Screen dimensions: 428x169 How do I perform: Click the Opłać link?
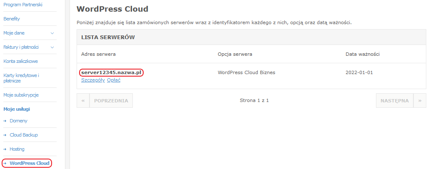click(x=114, y=80)
